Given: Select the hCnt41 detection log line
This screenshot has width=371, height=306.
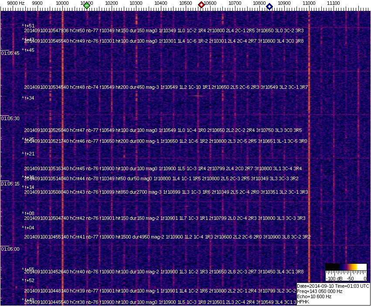Looking at the screenshot, I should (167, 237).
